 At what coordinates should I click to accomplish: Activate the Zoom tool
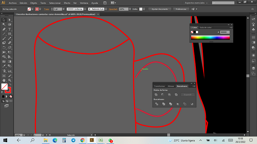[10, 80]
